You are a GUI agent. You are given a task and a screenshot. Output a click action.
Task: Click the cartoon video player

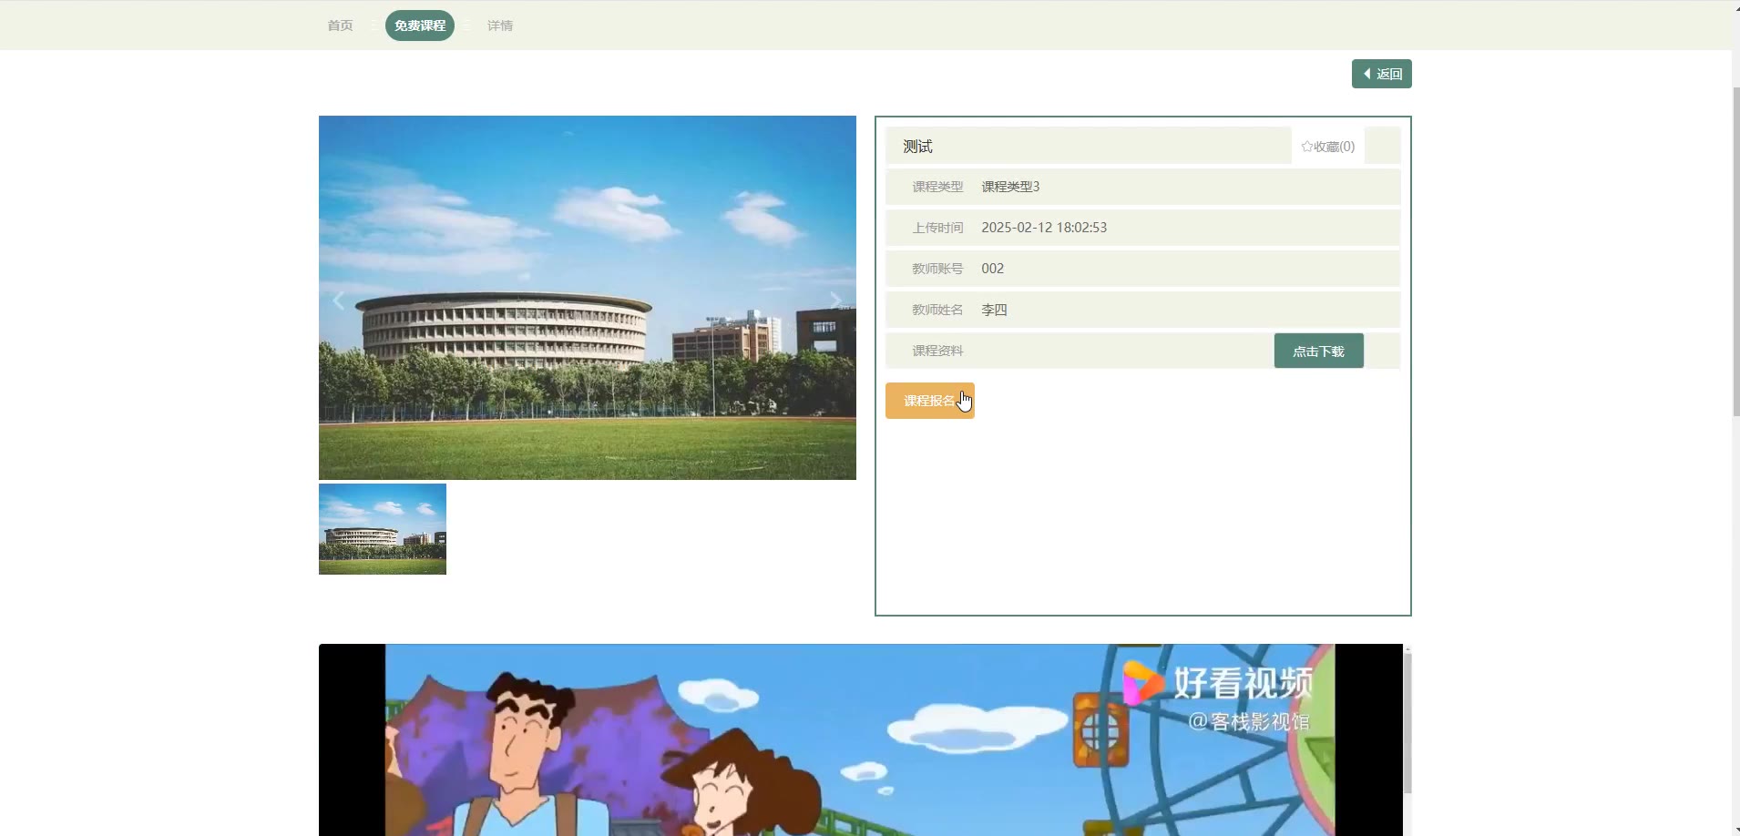[x=860, y=739]
